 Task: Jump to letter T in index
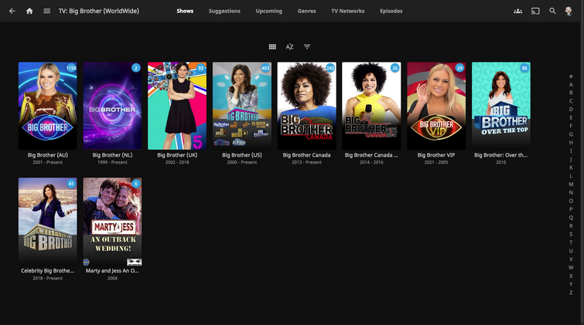click(x=571, y=242)
